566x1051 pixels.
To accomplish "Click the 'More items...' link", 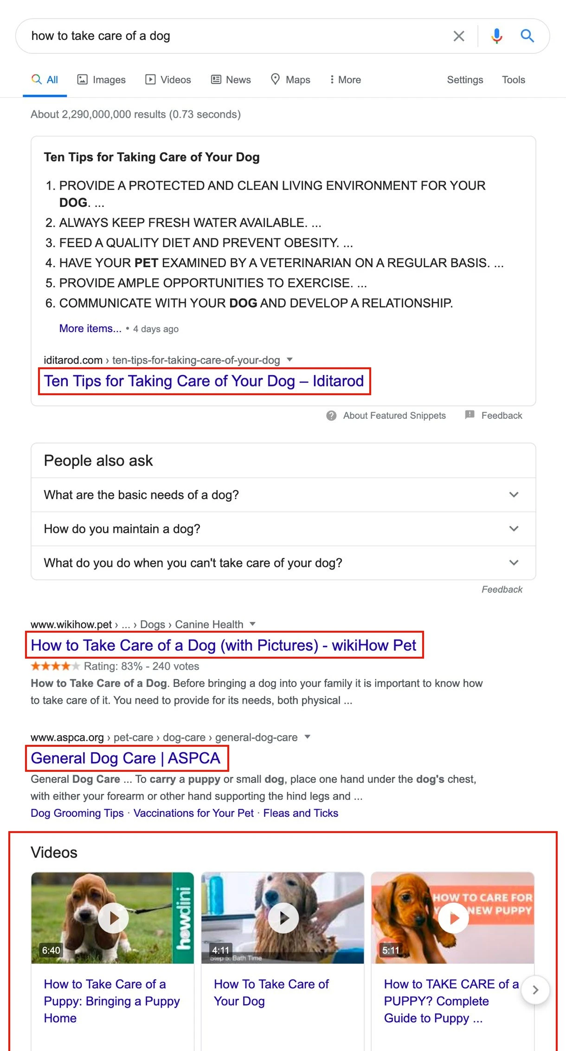I will [90, 328].
